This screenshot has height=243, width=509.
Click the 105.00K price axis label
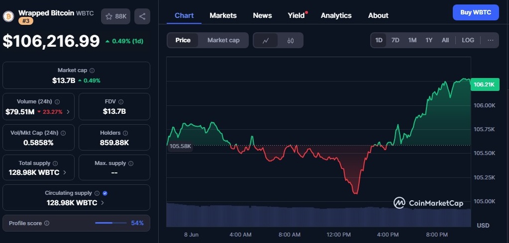484,201
